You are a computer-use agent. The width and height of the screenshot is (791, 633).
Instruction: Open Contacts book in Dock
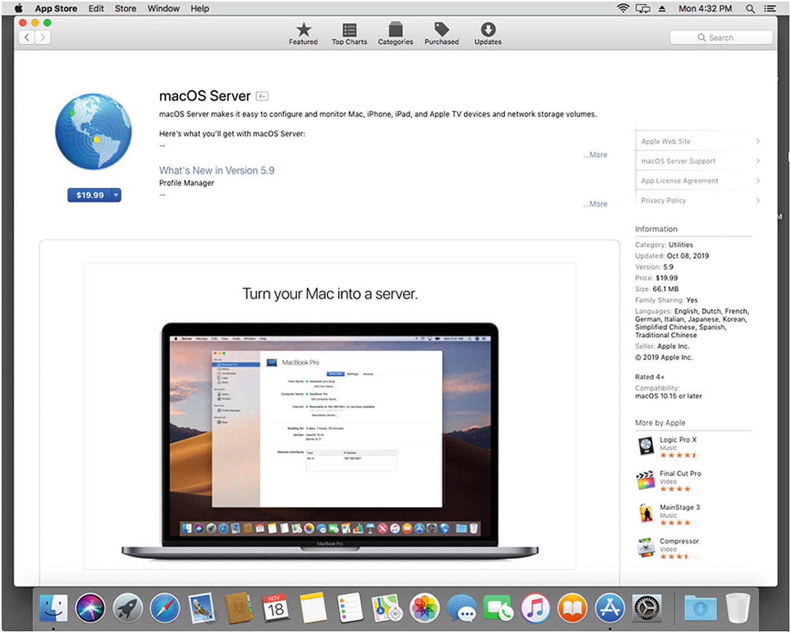tap(239, 609)
